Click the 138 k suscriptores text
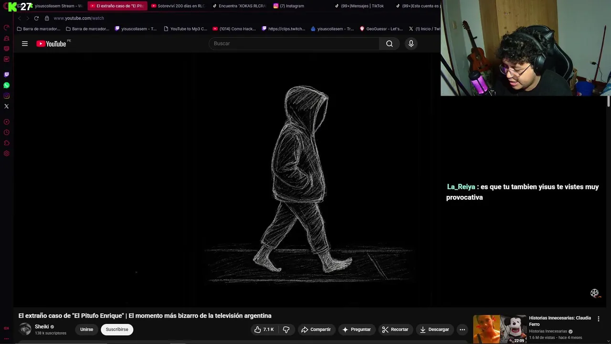The width and height of the screenshot is (611, 344). point(51,333)
